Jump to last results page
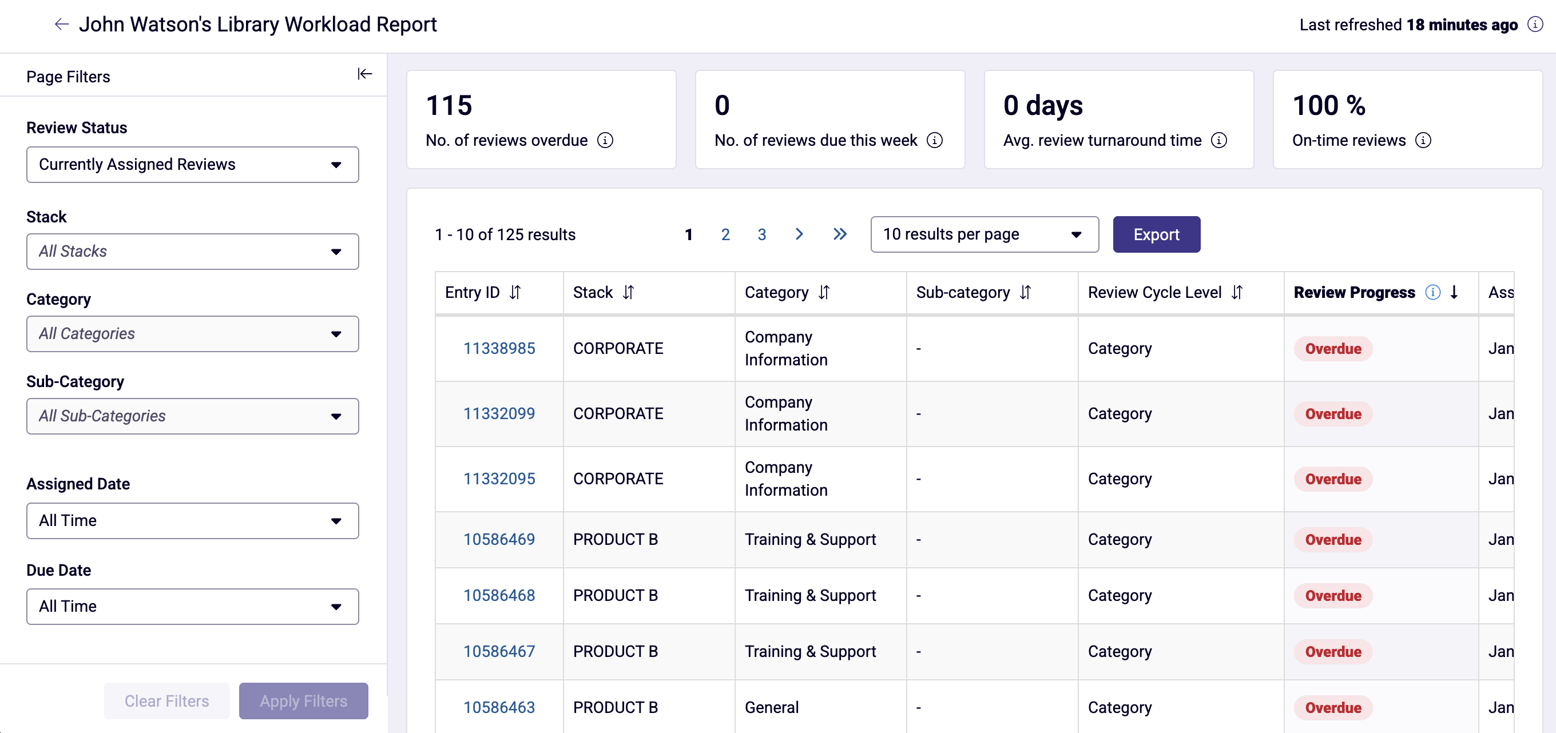Image resolution: width=1556 pixels, height=733 pixels. pyautogui.click(x=840, y=234)
